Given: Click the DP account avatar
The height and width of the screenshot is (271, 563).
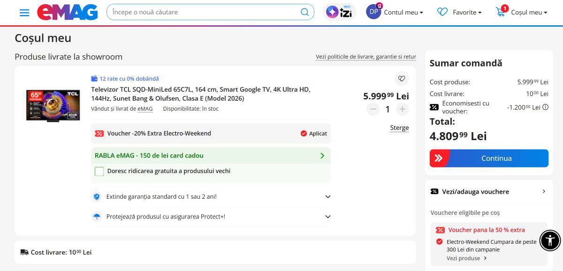Looking at the screenshot, I should pyautogui.click(x=373, y=12).
